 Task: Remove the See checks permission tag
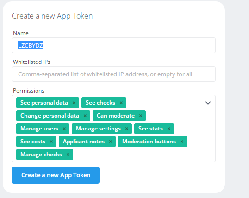121,103
